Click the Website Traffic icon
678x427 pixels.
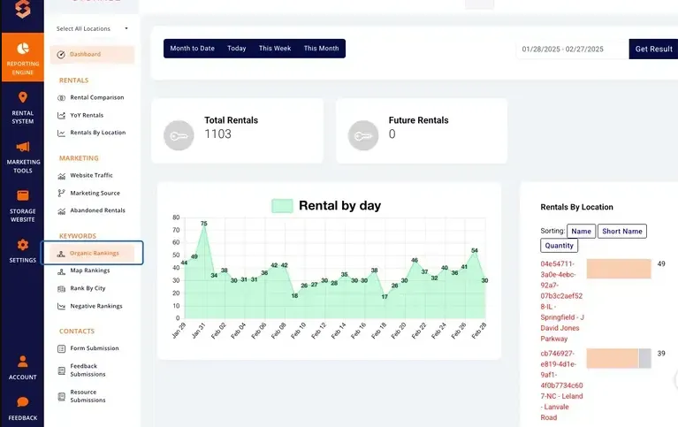pyautogui.click(x=61, y=176)
